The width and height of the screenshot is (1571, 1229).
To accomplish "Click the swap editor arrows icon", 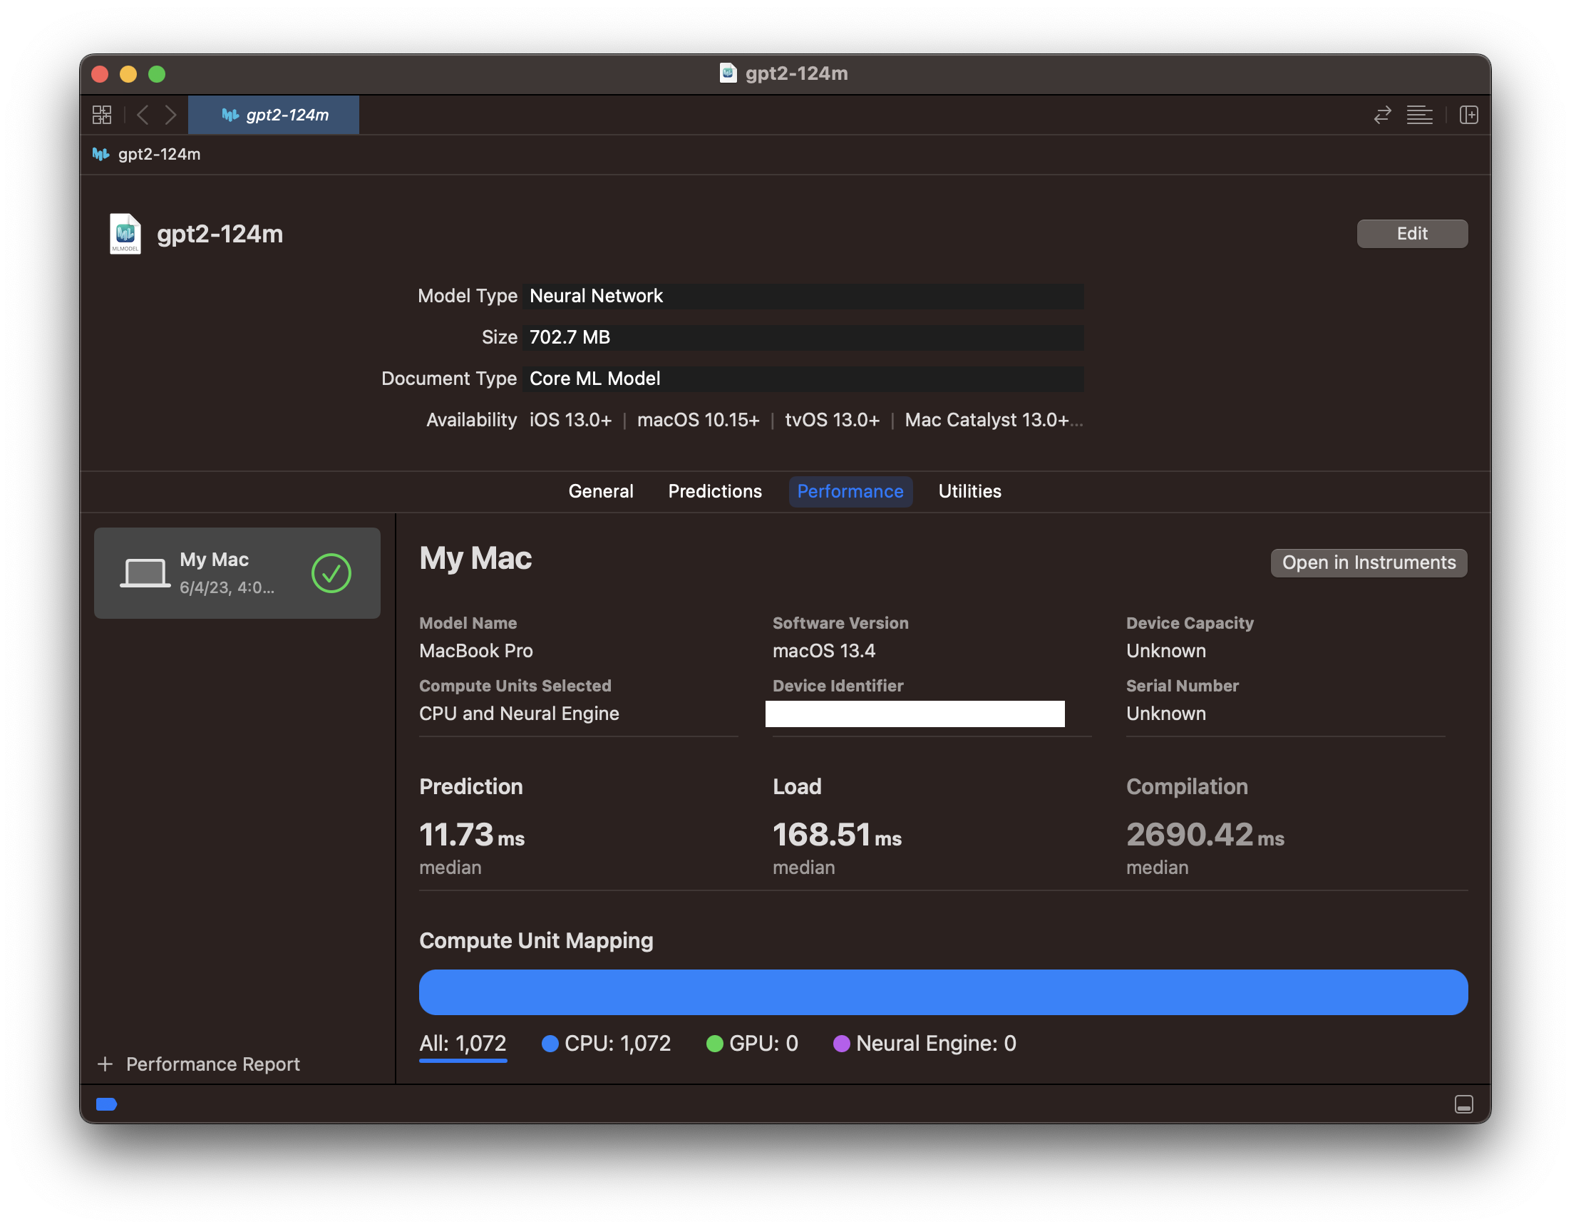I will [1382, 115].
